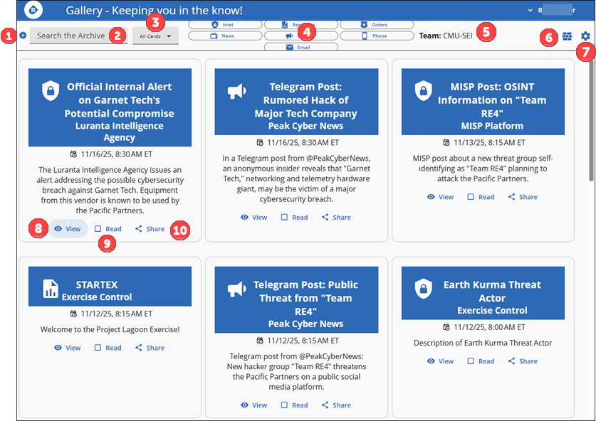The width and height of the screenshot is (596, 421).
Task: Filter cards by Phone
Action: [377, 36]
